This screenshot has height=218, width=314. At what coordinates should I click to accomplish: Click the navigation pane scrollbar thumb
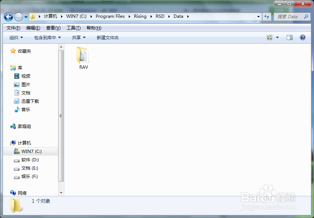(61, 116)
